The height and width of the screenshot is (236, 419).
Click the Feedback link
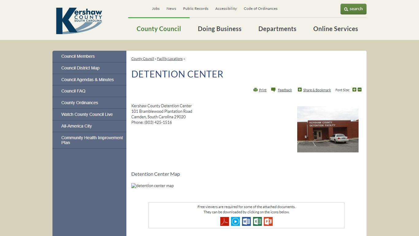coord(285,90)
